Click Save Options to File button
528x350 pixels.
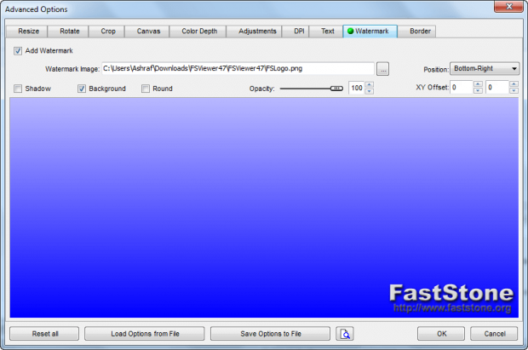270,333
